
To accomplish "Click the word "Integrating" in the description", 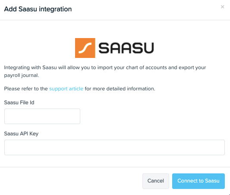I will tap(17, 67).
